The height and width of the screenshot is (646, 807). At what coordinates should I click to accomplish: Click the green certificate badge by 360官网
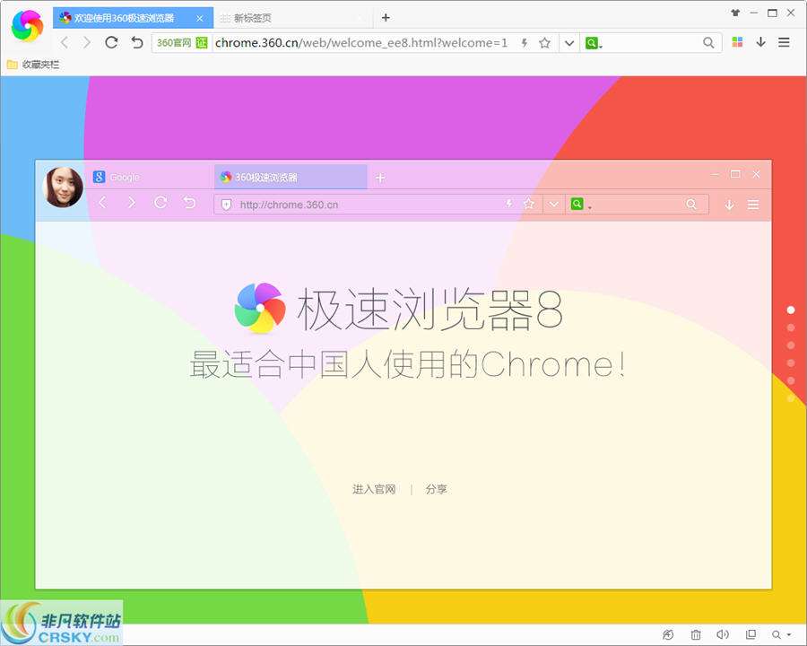click(x=202, y=43)
